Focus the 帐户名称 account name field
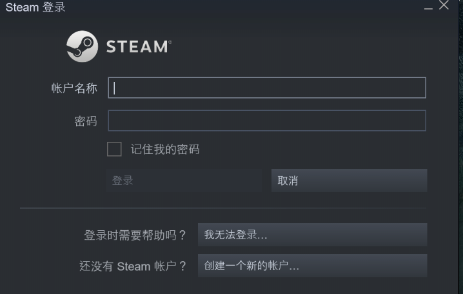 tap(267, 88)
